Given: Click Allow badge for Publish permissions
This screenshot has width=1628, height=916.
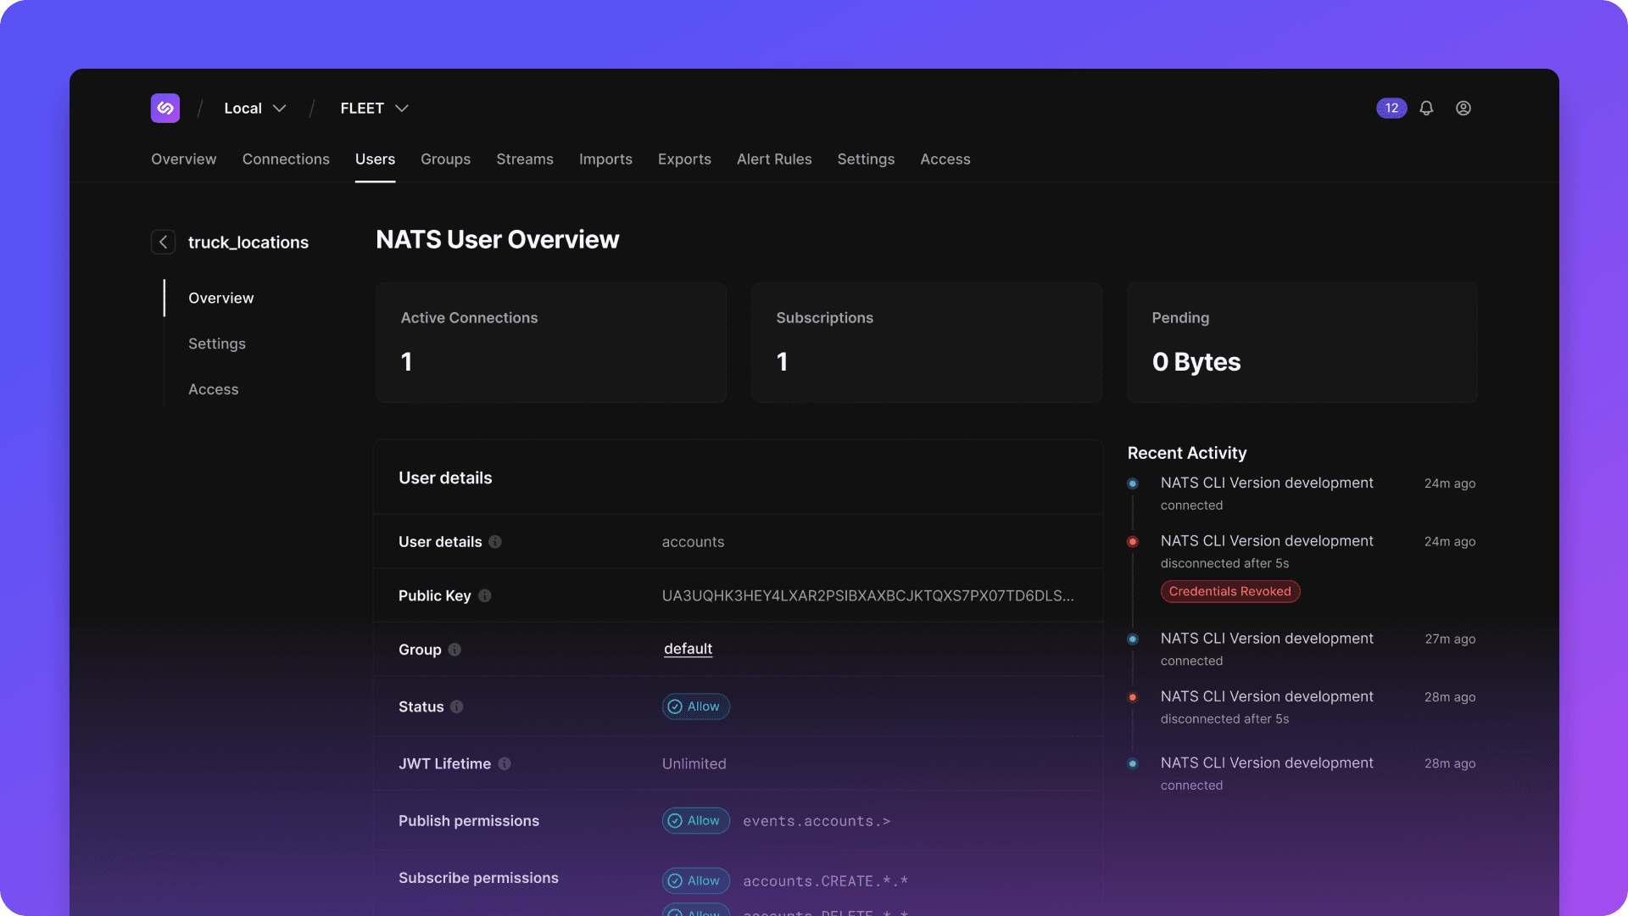Looking at the screenshot, I should click(695, 820).
